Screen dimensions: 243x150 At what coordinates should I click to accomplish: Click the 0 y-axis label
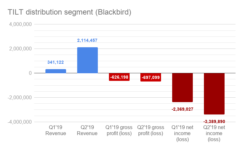(x=30, y=73)
